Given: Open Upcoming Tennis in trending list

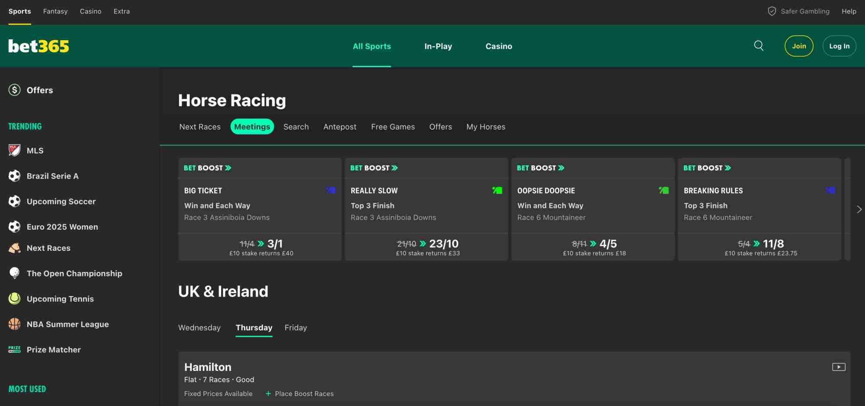Looking at the screenshot, I should tap(60, 299).
